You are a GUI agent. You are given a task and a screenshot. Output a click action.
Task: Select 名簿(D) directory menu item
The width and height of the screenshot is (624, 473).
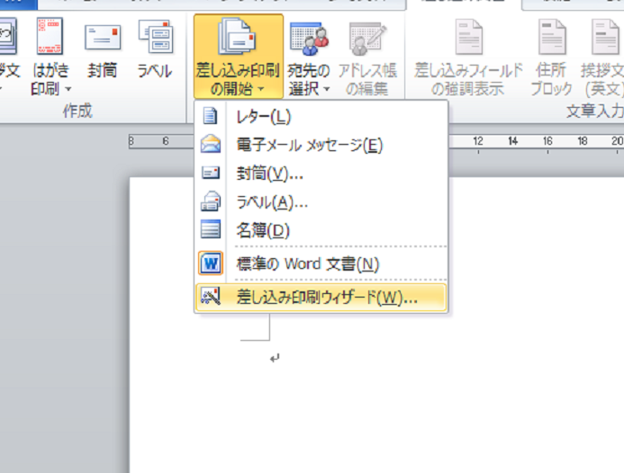pyautogui.click(x=321, y=230)
